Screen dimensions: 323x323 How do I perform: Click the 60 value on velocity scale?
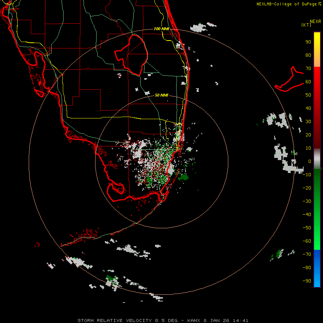click(x=308, y=81)
